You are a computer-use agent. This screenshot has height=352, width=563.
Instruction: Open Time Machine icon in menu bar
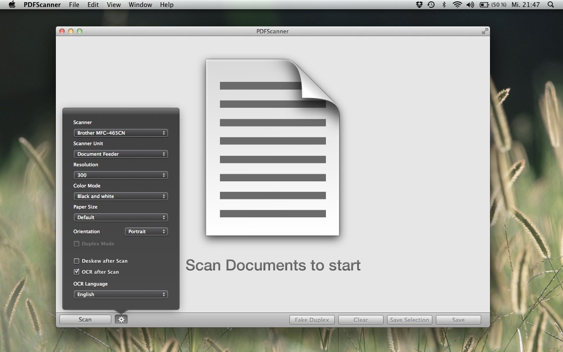[x=431, y=5]
